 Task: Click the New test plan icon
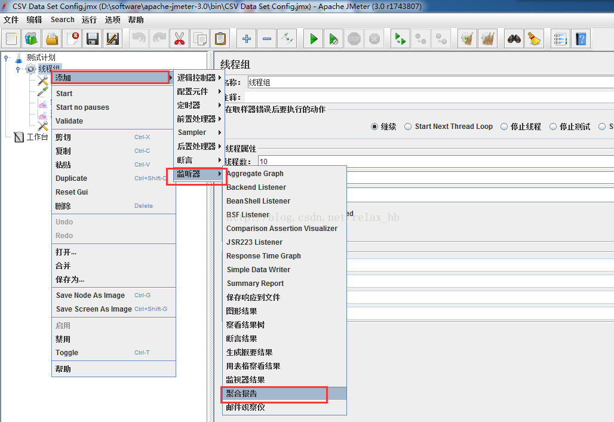11,39
